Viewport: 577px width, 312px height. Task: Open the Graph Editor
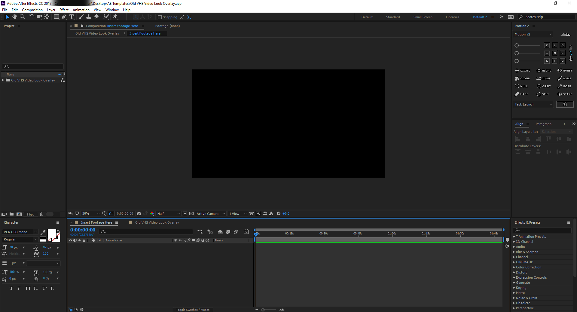coord(246,232)
